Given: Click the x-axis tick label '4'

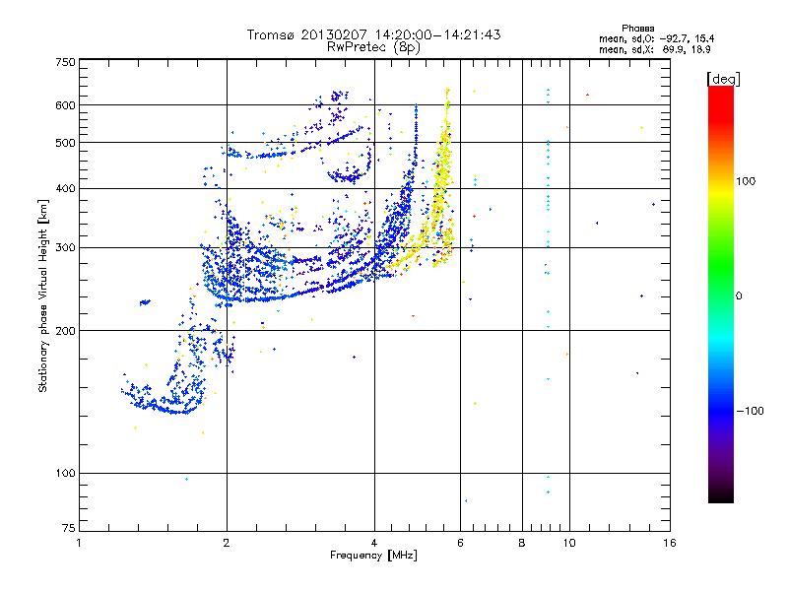Looking at the screenshot, I should click(374, 543).
